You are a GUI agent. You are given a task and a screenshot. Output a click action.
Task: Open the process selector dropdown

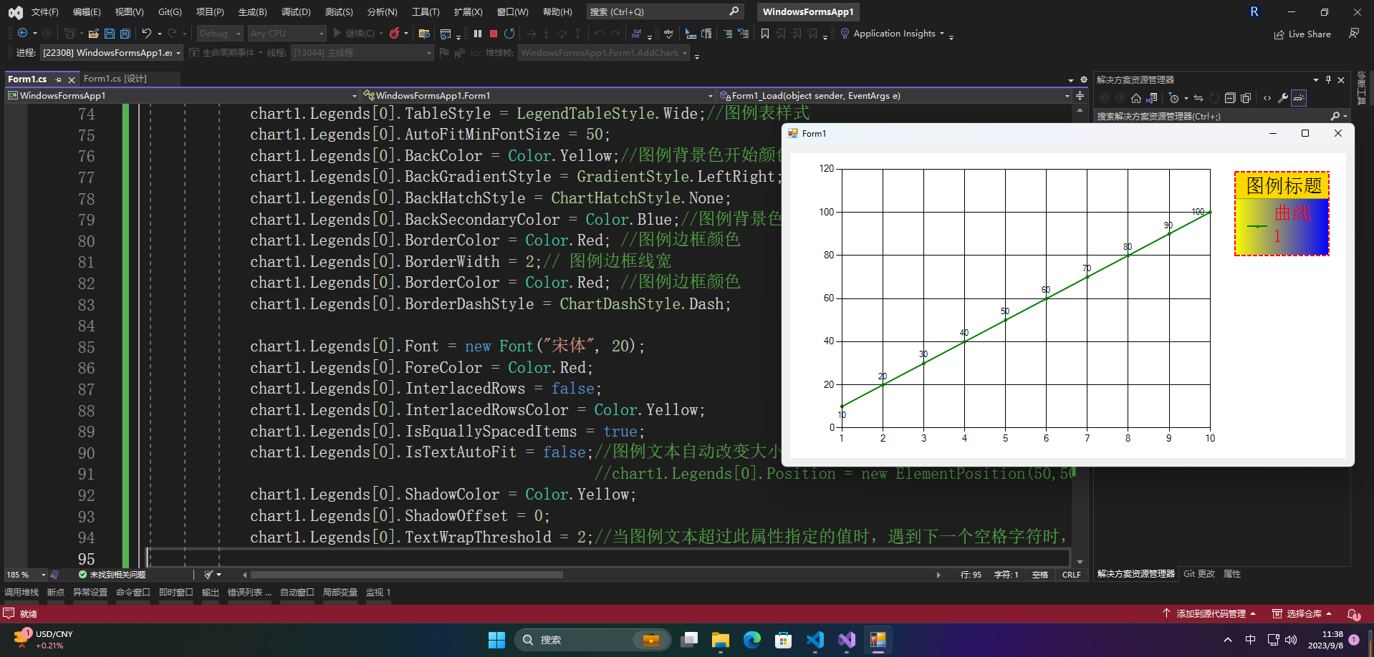pos(112,53)
